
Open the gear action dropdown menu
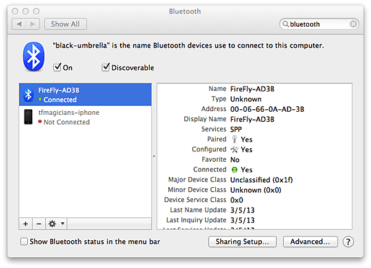pyautogui.click(x=57, y=223)
